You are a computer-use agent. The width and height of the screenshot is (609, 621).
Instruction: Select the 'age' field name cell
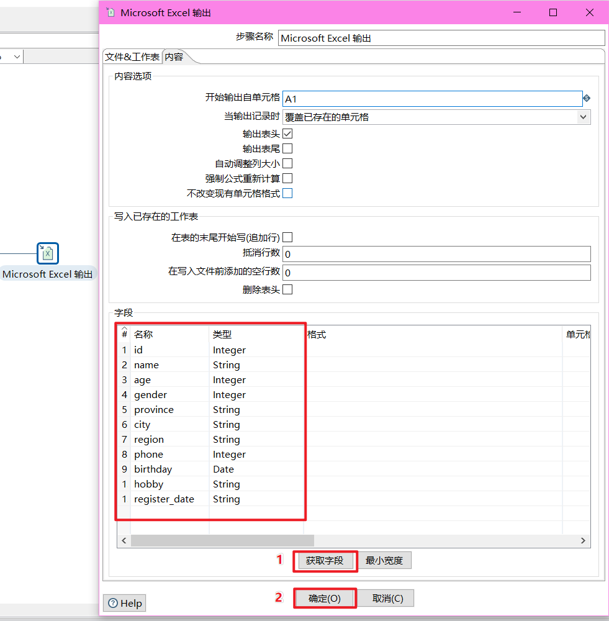169,380
